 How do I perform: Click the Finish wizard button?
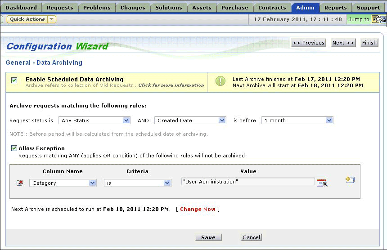point(369,43)
